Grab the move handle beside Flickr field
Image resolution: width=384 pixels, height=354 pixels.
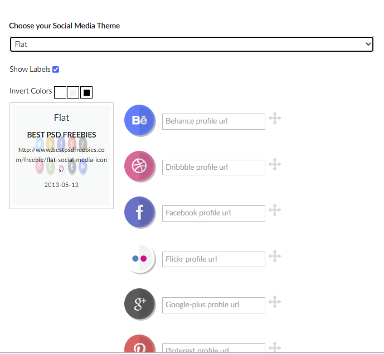tap(275, 256)
